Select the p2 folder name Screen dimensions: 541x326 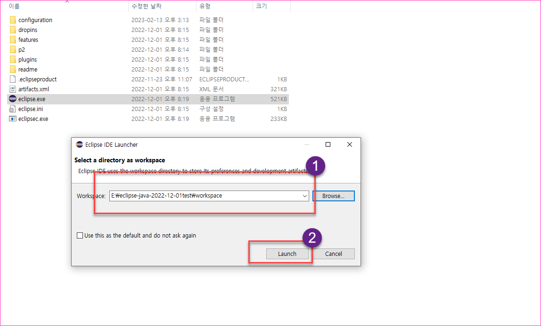pyautogui.click(x=21, y=49)
